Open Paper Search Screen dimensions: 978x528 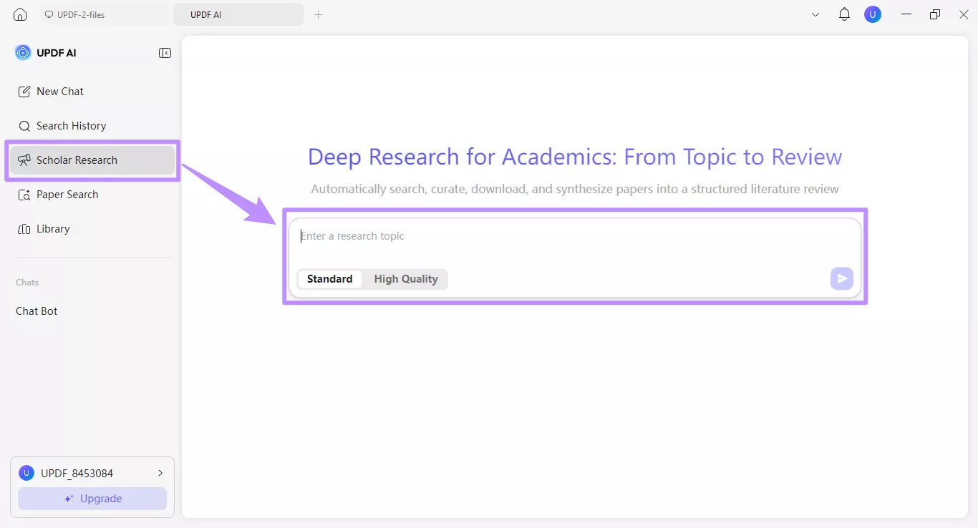pos(92,195)
